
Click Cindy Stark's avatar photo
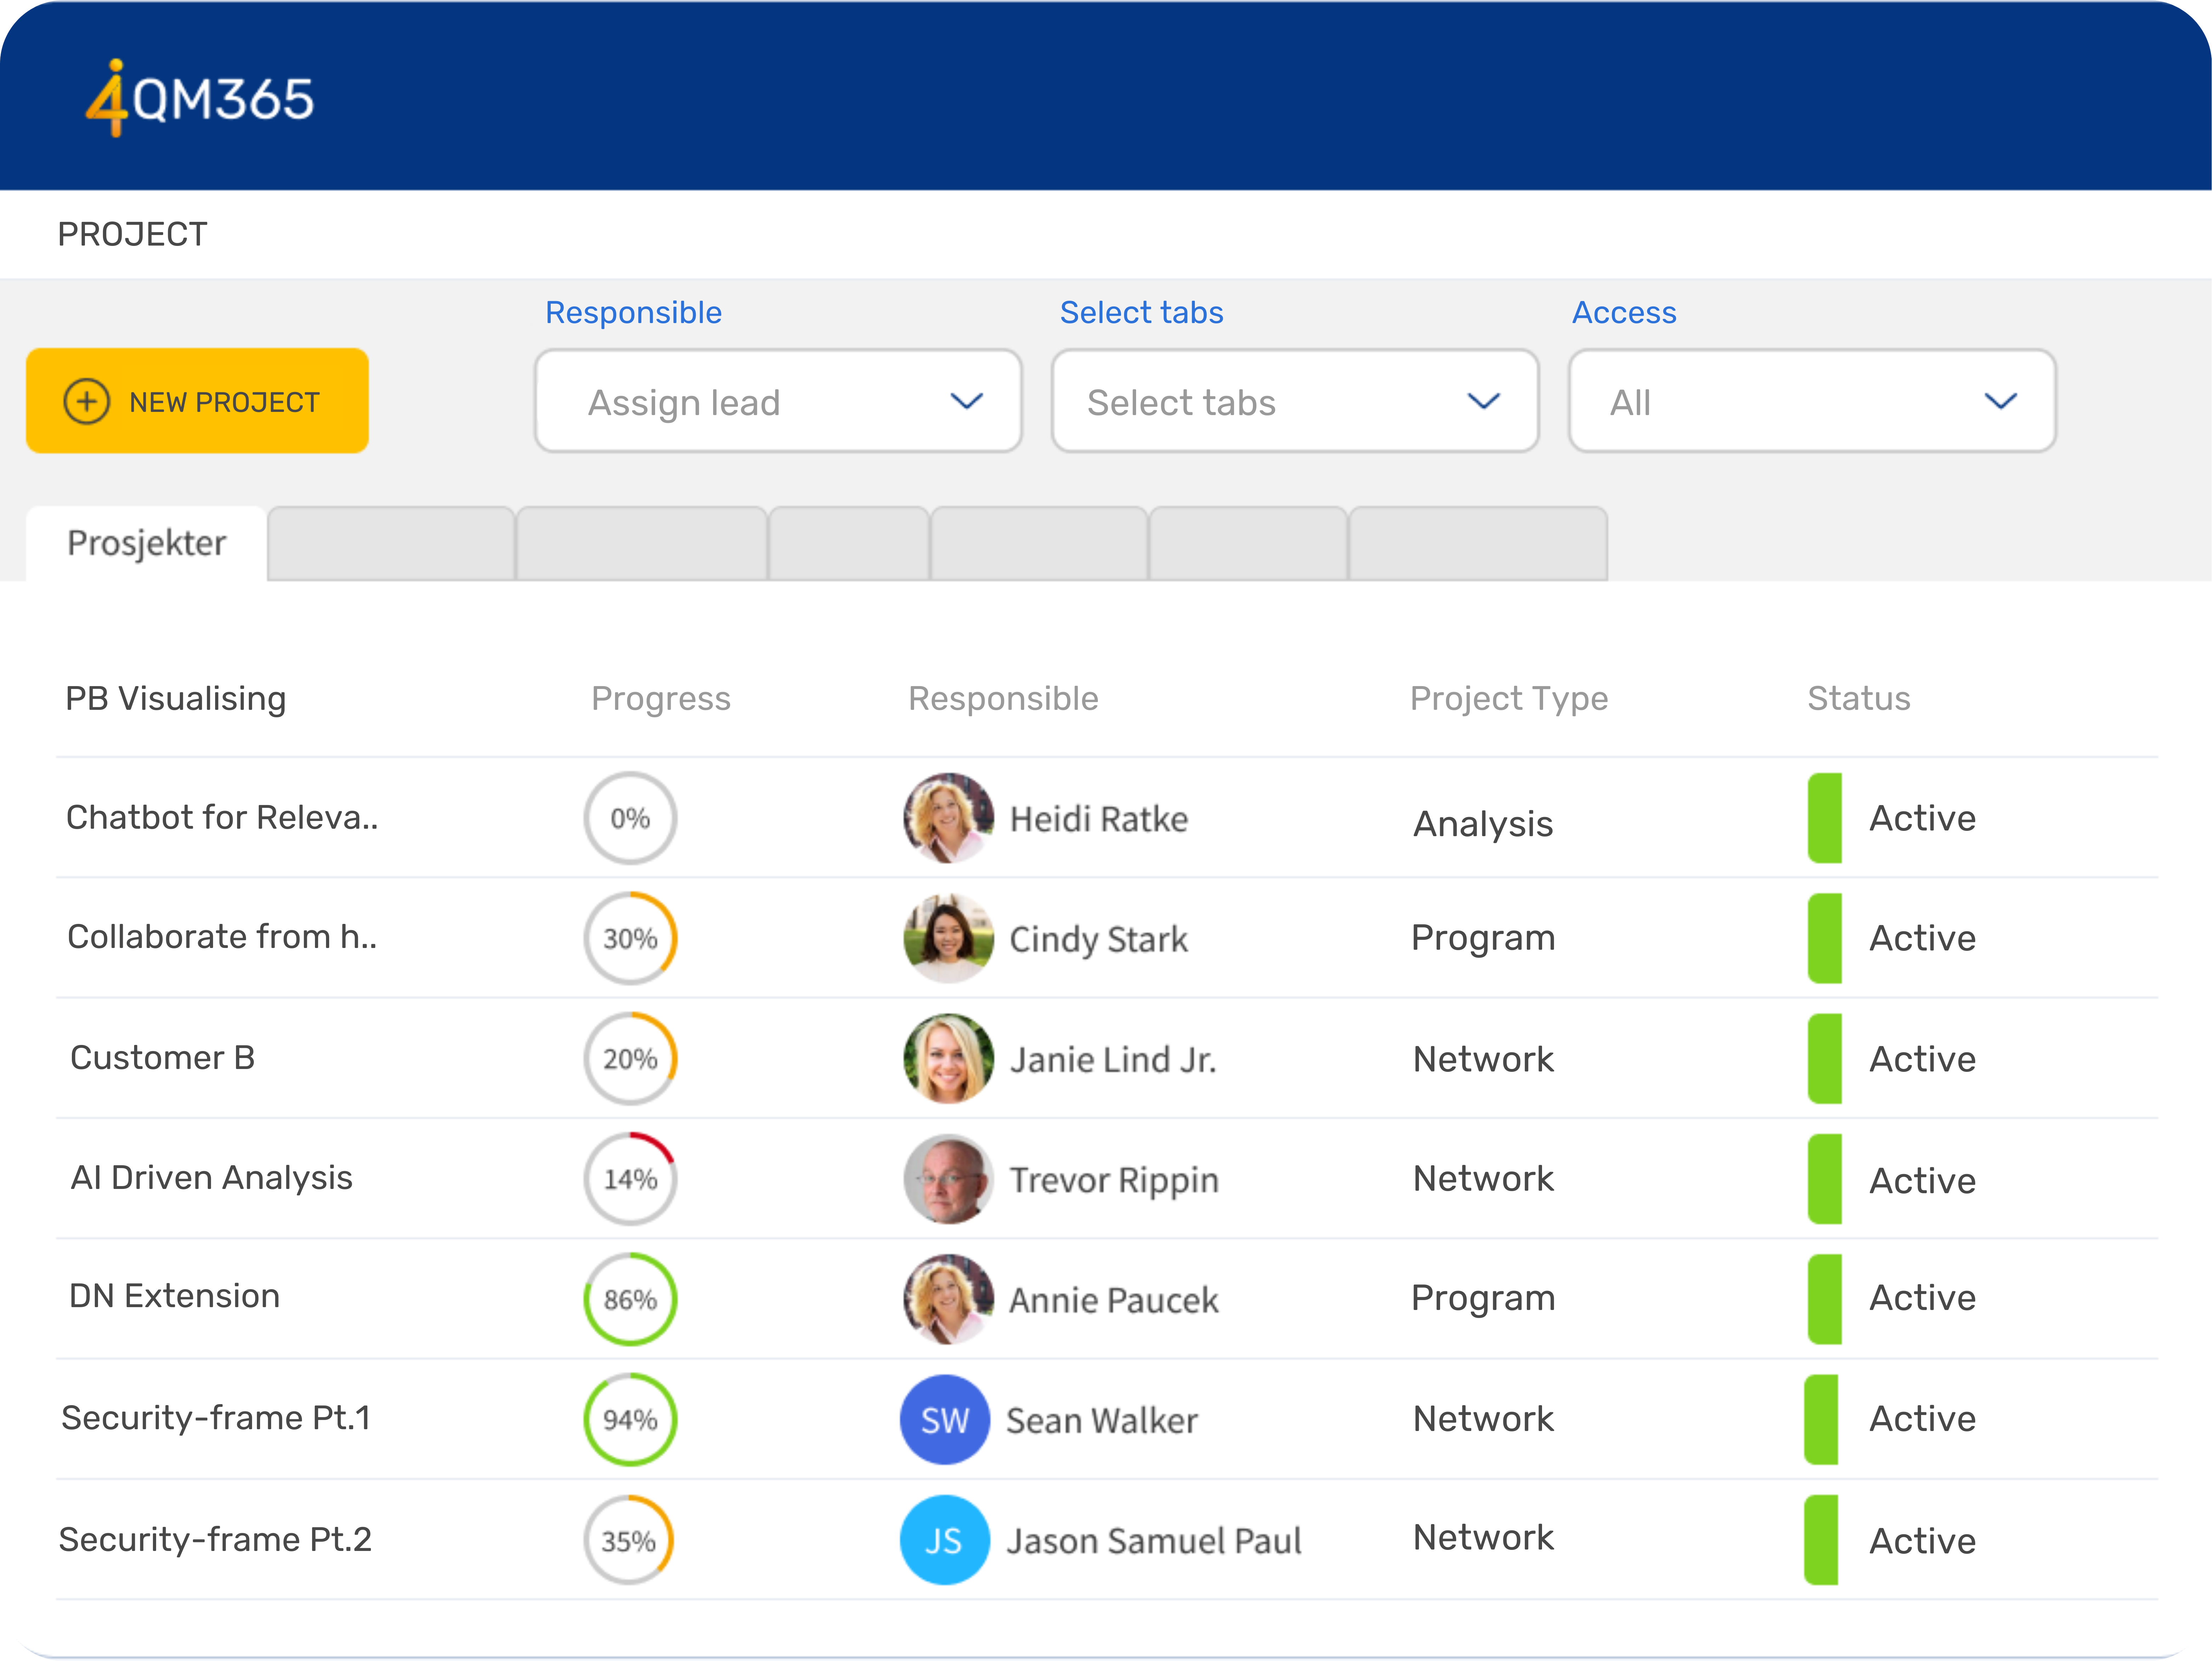point(949,938)
